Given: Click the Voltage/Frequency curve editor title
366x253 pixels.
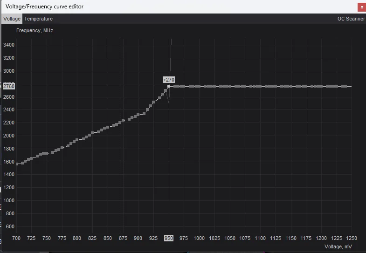Looking at the screenshot, I should click(44, 7).
